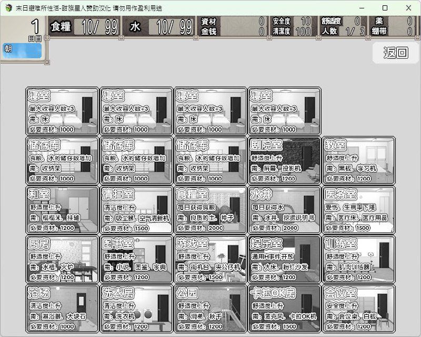Build the 剧院室 theater room

tap(283, 160)
